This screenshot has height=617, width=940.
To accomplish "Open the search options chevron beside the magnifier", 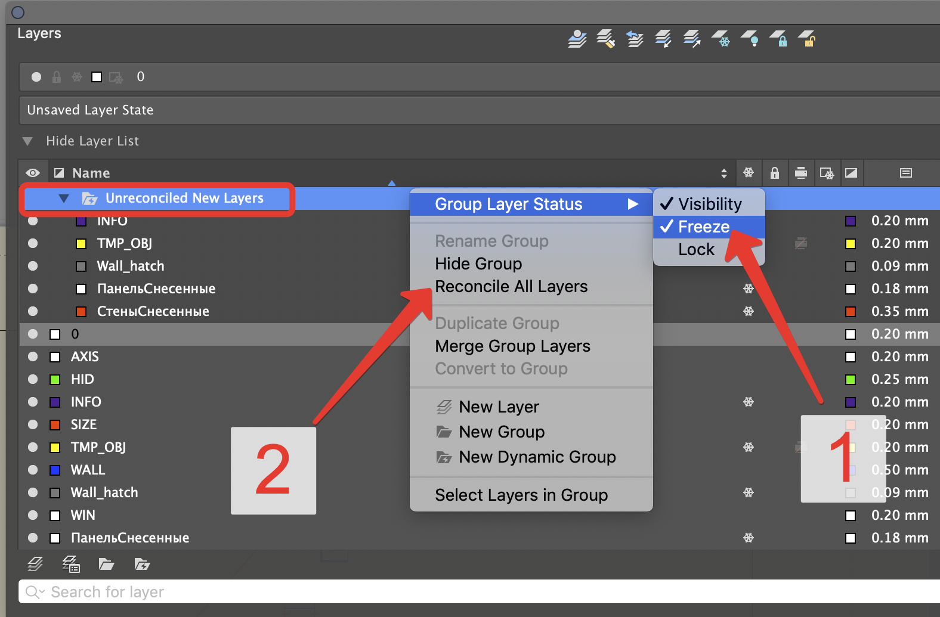I will point(42,593).
